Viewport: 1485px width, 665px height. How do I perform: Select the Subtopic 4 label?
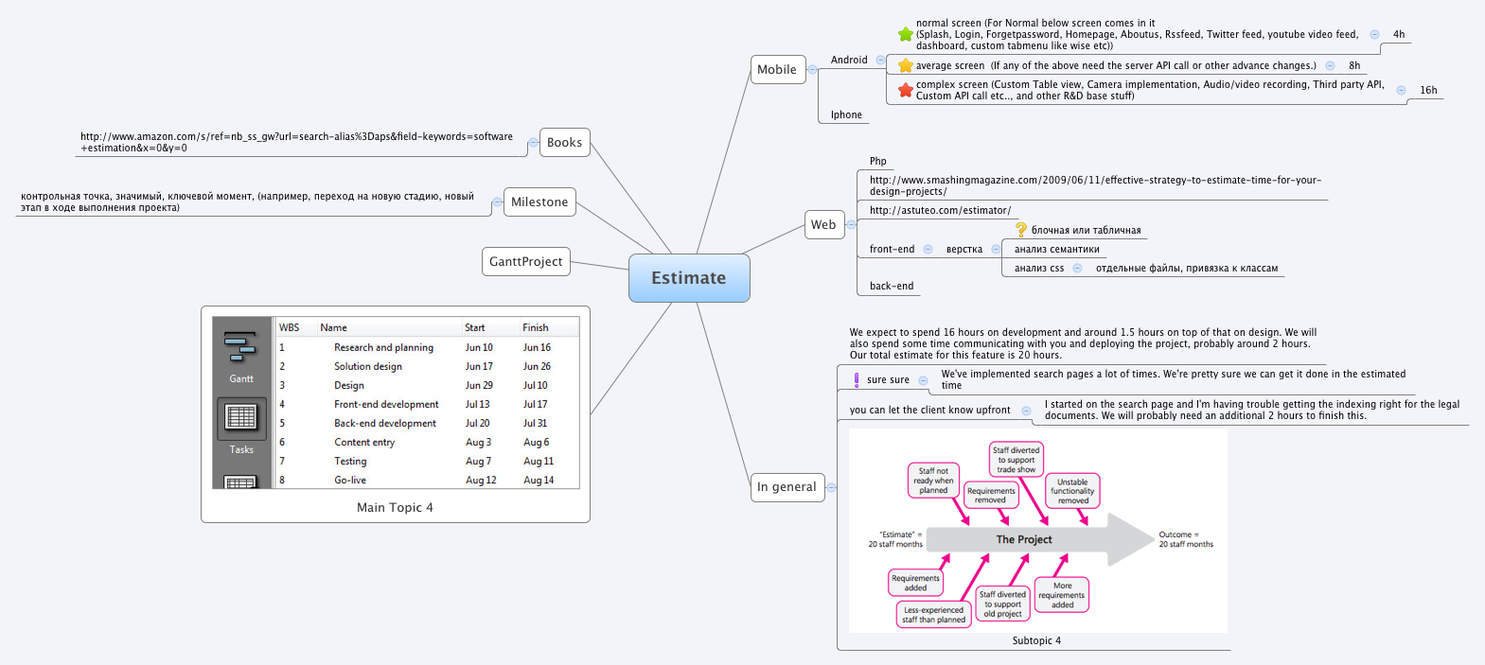point(1036,640)
